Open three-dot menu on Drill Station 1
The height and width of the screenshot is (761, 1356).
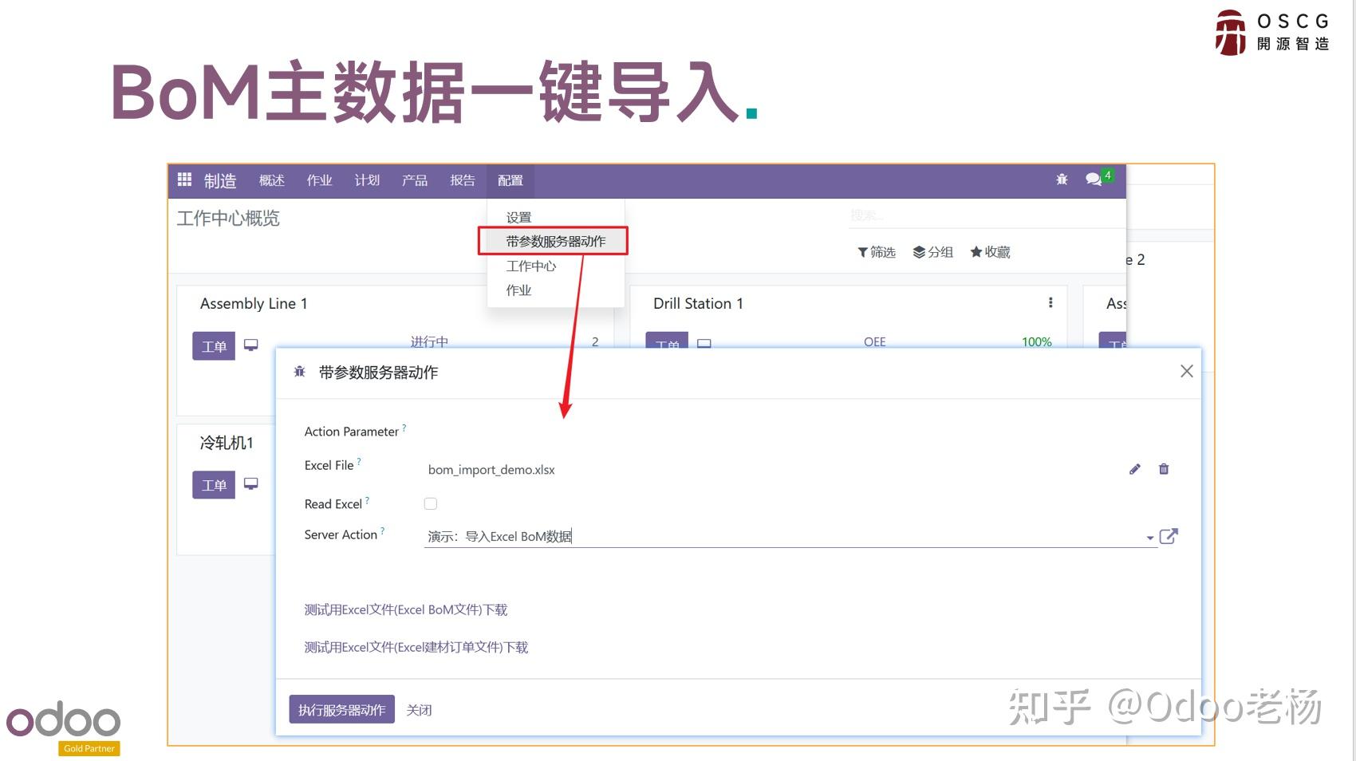click(1051, 302)
